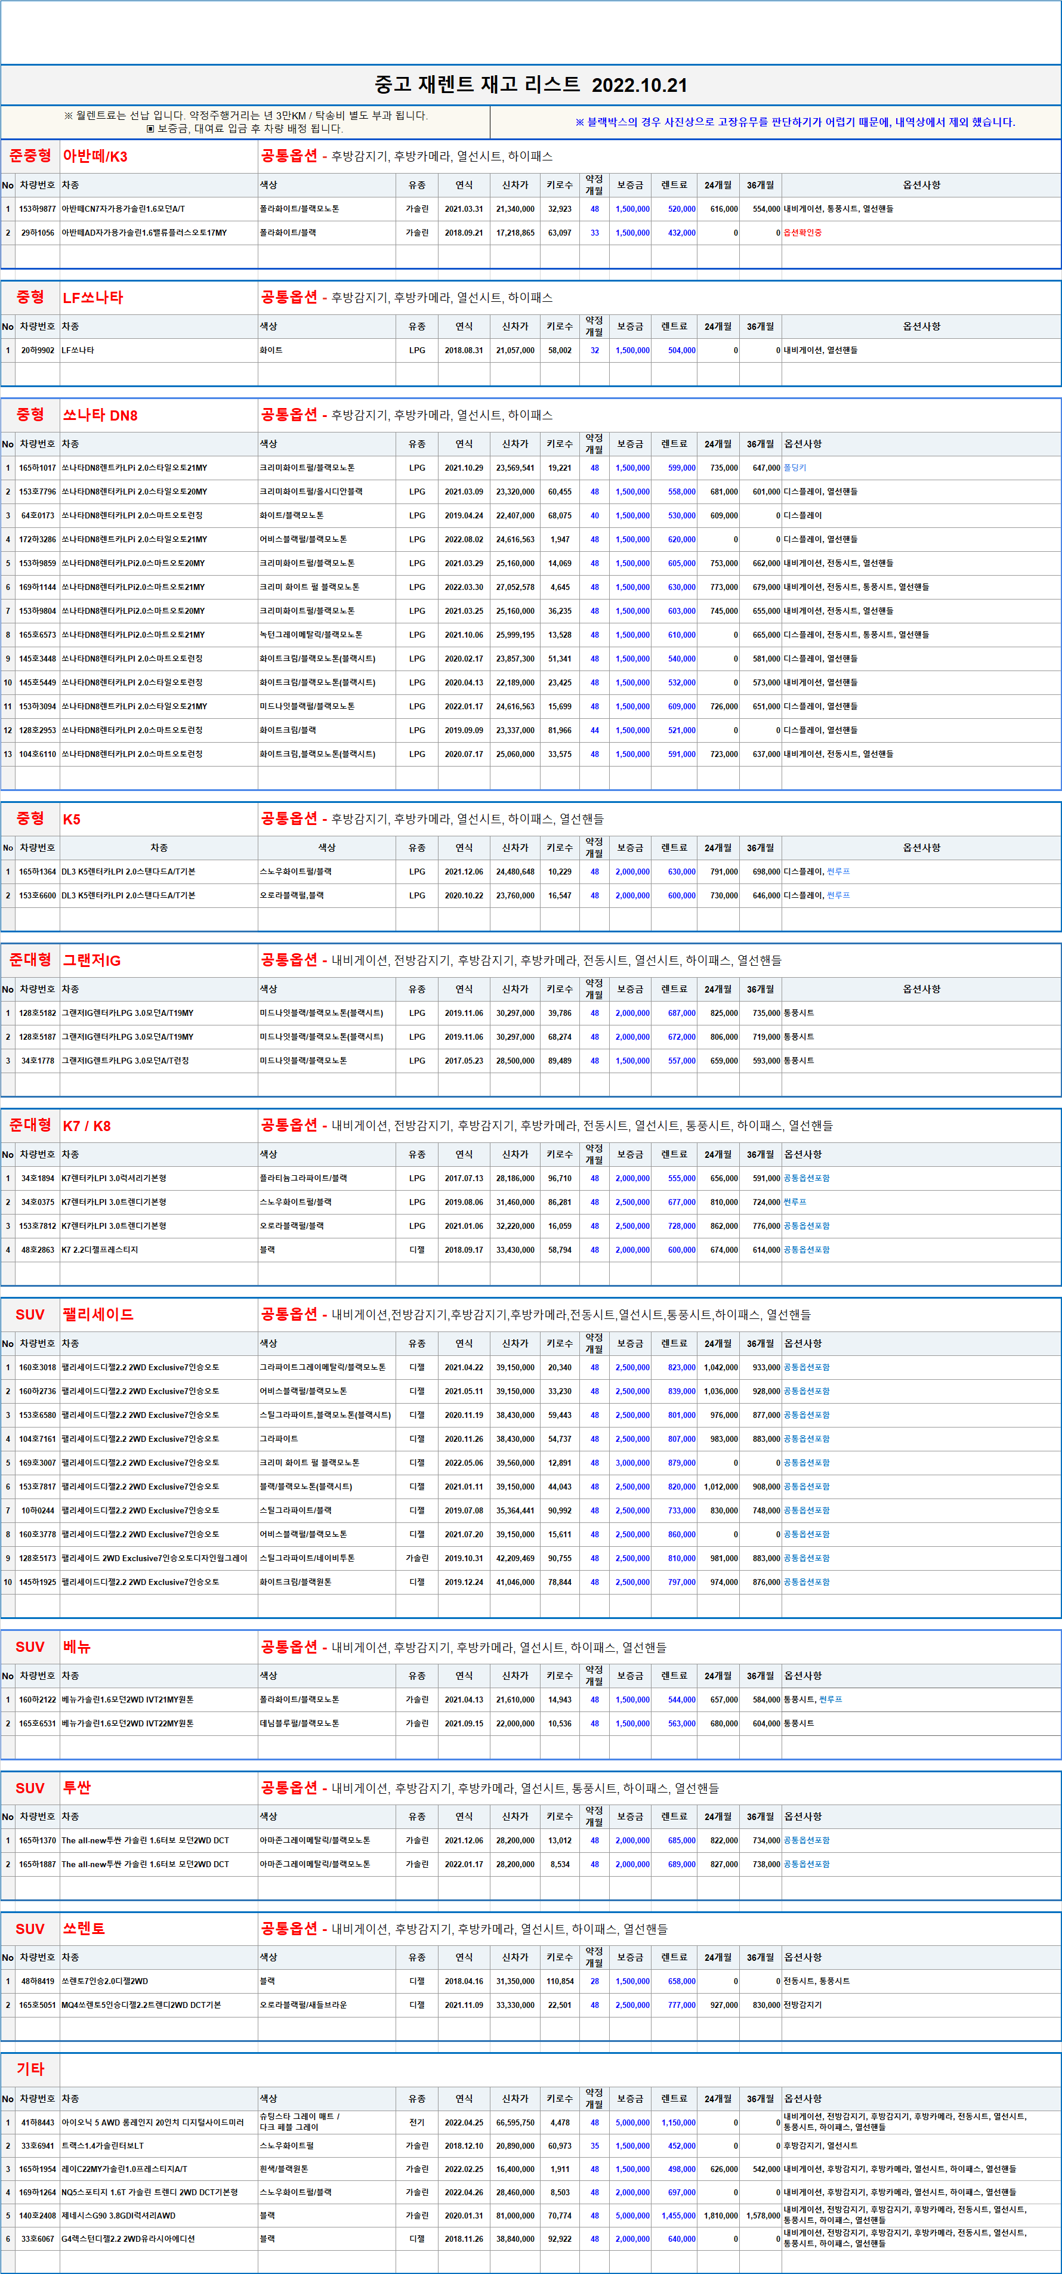Select the red '베뉴' section heading
Screen dimensions: 1062x2274
click(77, 1647)
